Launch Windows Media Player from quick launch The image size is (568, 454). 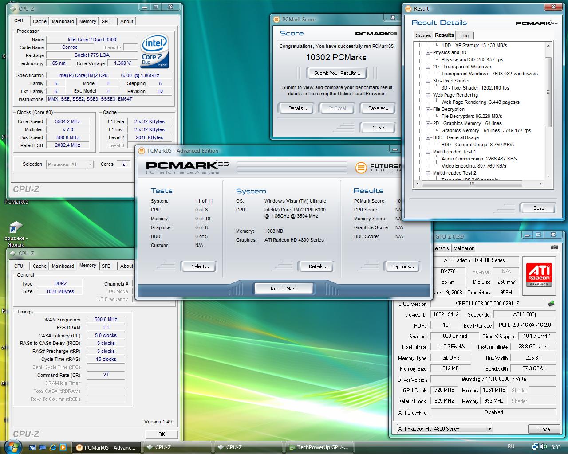pyautogui.click(x=63, y=447)
